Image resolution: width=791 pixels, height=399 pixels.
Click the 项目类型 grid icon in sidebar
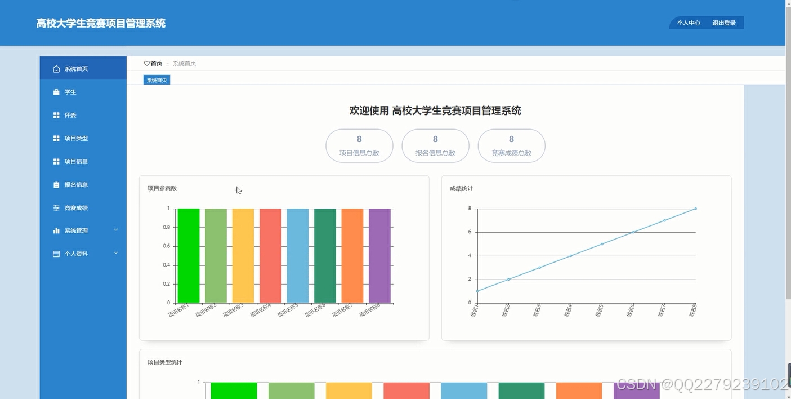coord(56,138)
